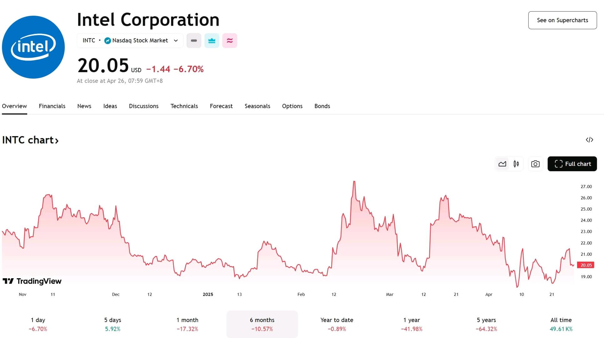Click the TradingView logo on chart

point(32,281)
